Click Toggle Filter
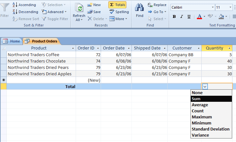Screen dimensions: 236x142 [x=55, y=19]
